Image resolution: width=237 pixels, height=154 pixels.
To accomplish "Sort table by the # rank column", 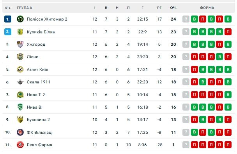I will (7, 8).
